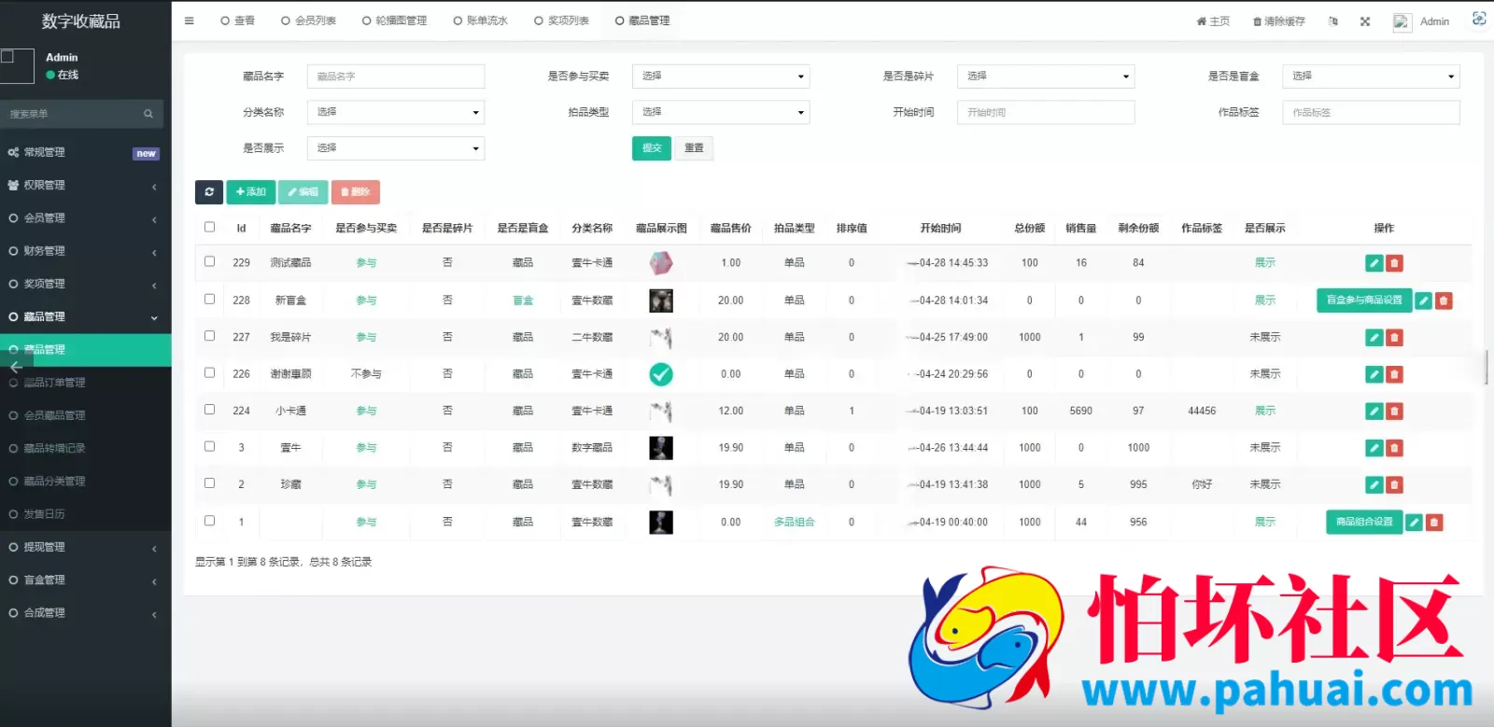Screen dimensions: 1494x727
Task: Click the green 提交 button
Action: [652, 148]
